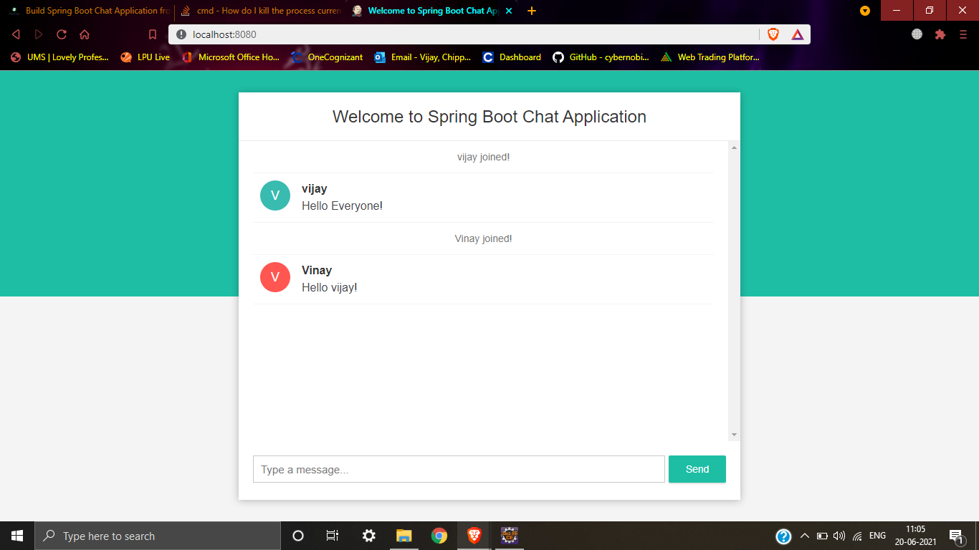The image size is (979, 550).
Task: Click the globe icon in toolbar
Action: 917,34
